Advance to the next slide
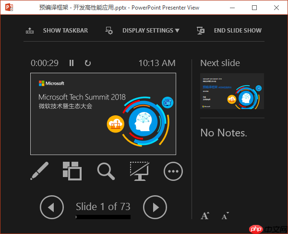Viewport: 288px width, 234px height. coord(155,207)
